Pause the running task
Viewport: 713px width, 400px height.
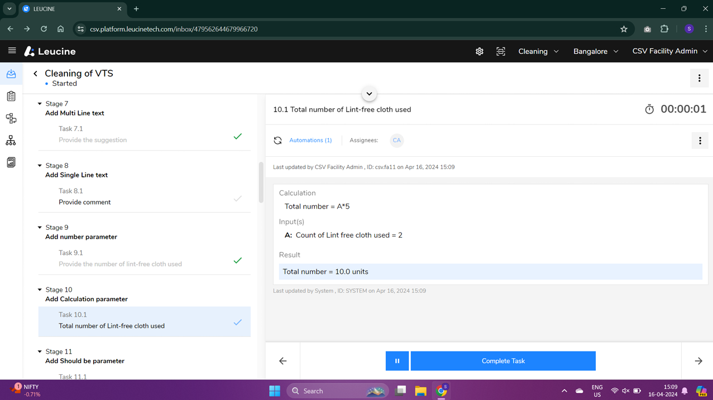coord(397,361)
